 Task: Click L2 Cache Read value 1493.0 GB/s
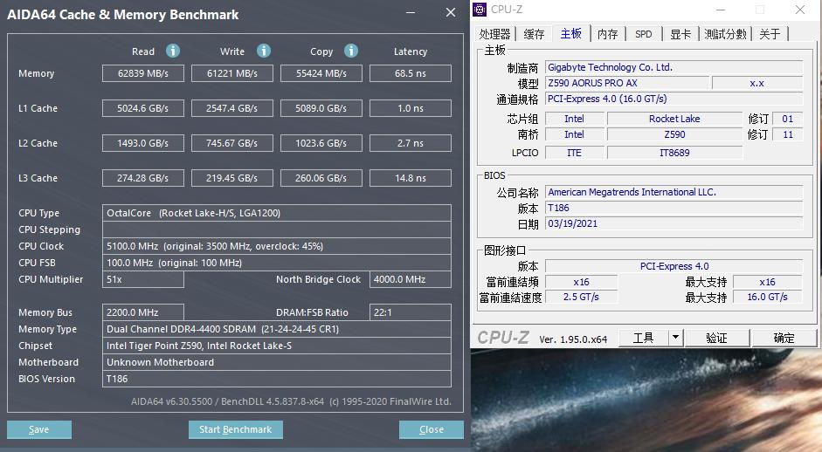(143, 143)
